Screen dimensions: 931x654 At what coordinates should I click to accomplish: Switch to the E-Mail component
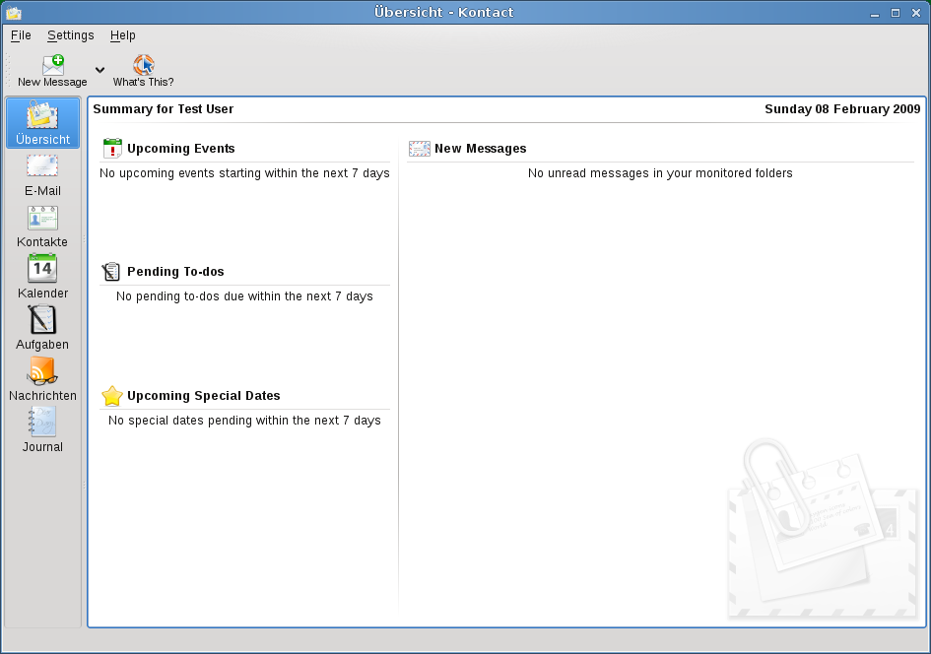coord(42,174)
